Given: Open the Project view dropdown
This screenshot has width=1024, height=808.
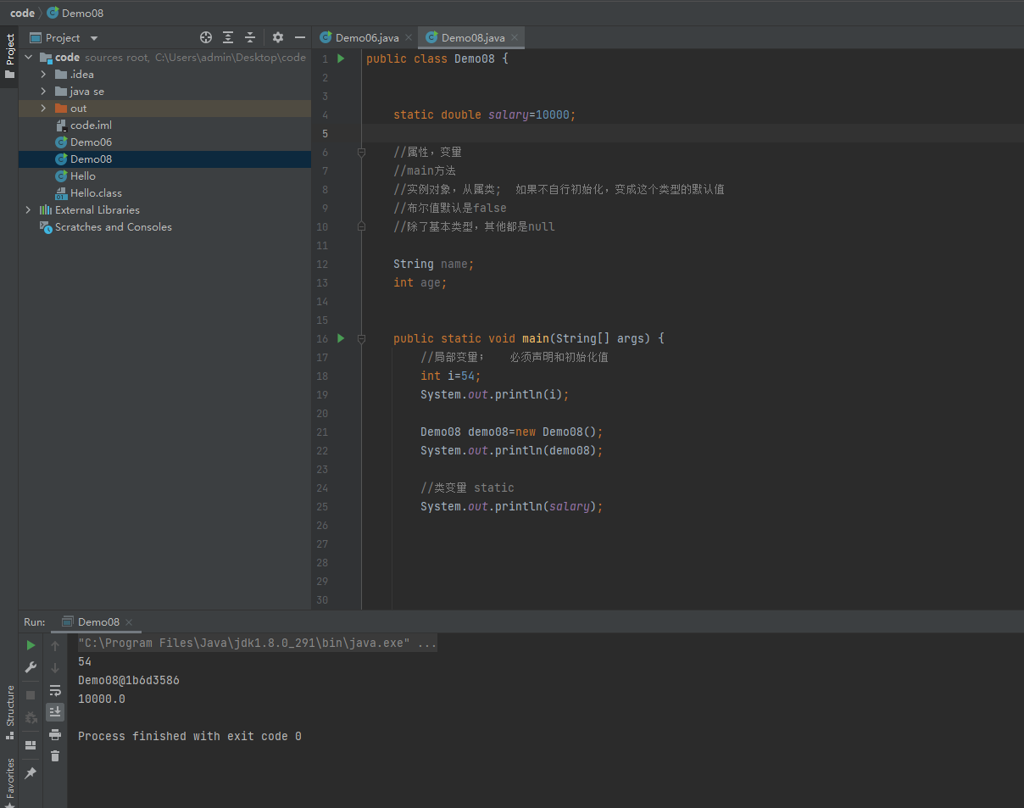Looking at the screenshot, I should [94, 38].
